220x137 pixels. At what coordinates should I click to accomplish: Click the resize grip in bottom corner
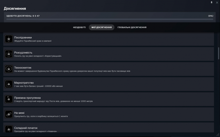click(218, 135)
